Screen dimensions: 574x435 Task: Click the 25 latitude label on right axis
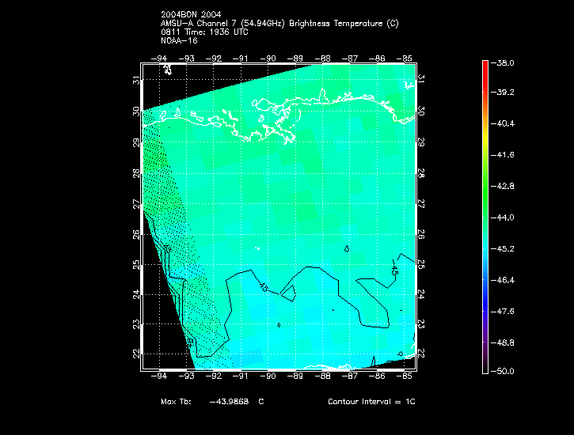coord(421,264)
